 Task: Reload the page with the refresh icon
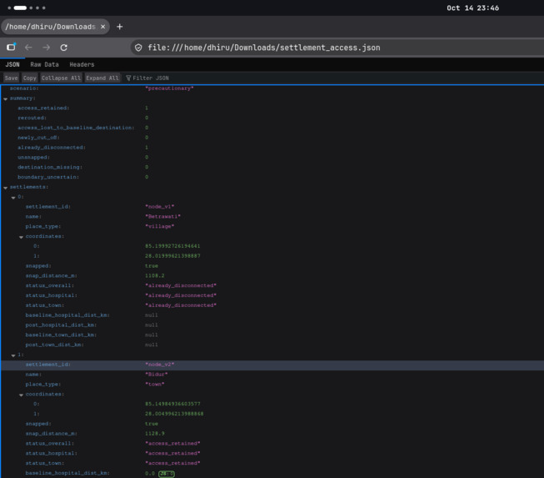click(64, 48)
